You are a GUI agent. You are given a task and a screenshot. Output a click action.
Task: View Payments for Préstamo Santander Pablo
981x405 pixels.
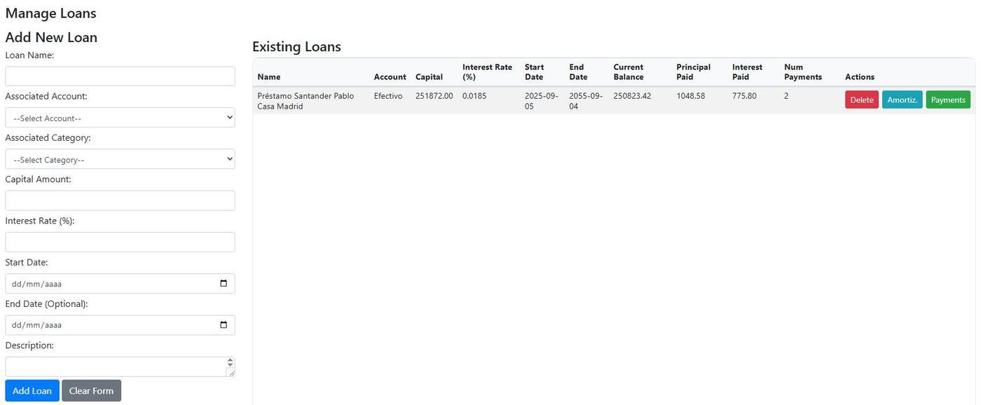point(947,99)
